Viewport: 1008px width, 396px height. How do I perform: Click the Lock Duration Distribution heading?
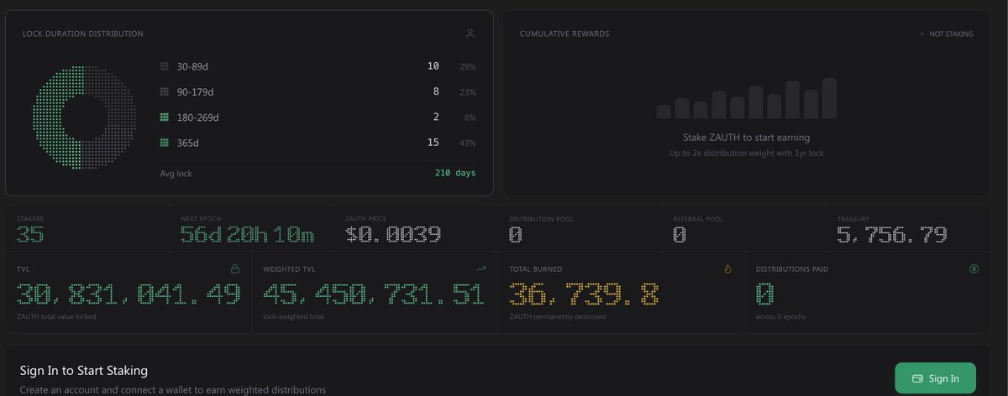(83, 34)
